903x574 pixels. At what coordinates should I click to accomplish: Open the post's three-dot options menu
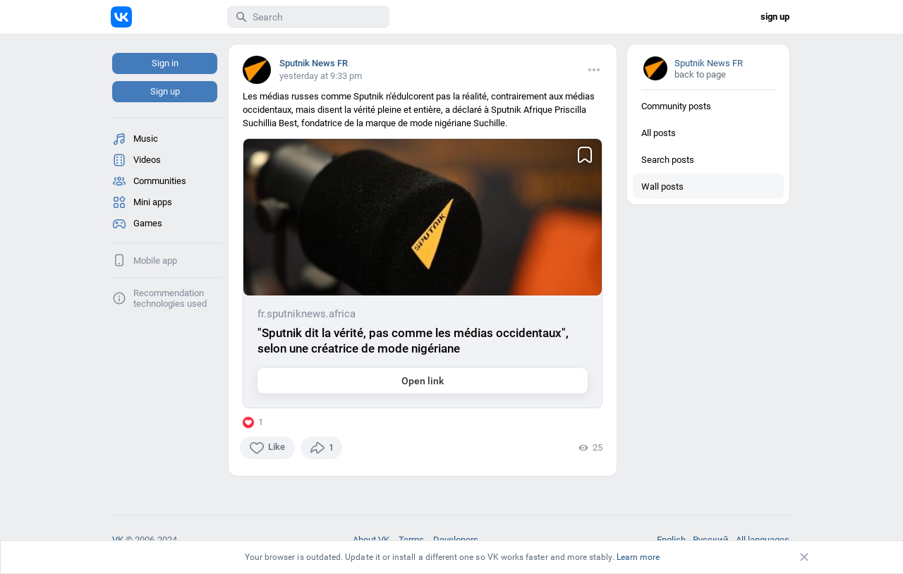(594, 70)
